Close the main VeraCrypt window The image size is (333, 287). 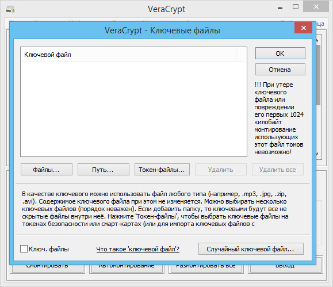coord(316,7)
